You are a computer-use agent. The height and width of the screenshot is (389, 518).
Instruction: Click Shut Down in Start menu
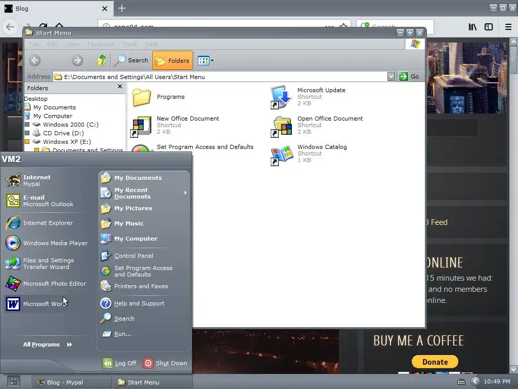165,363
